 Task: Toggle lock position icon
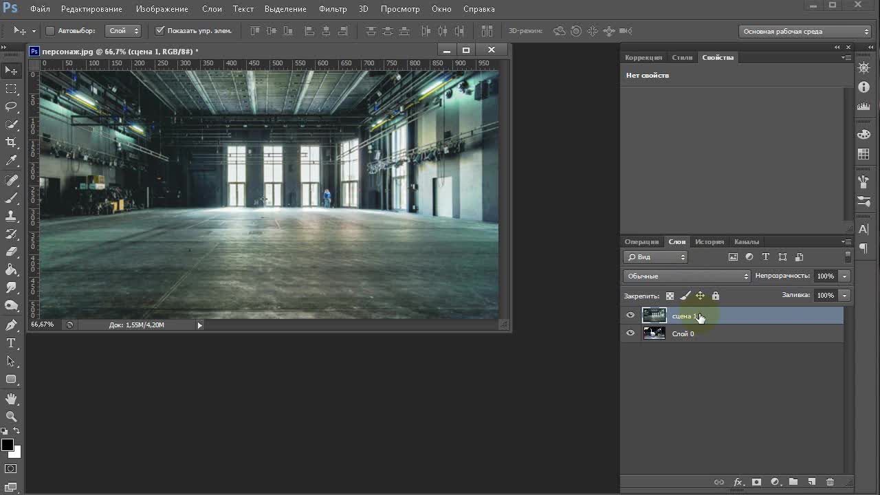(x=700, y=296)
